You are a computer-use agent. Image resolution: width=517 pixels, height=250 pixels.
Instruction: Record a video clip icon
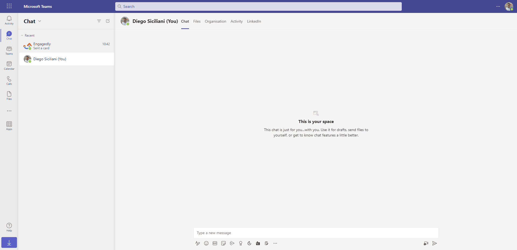tap(426, 243)
